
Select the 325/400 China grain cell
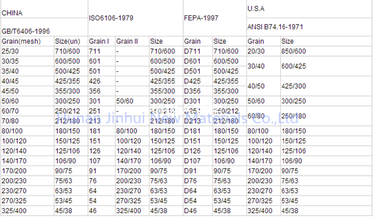(27, 211)
